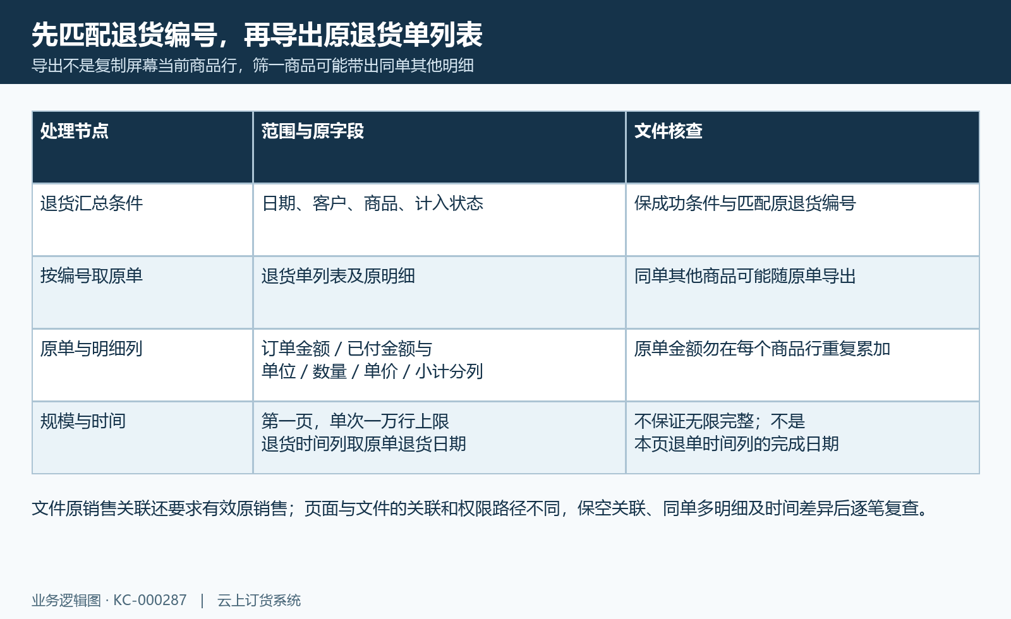Click the cell 保成功条件与匹配原退货编号
The image size is (1011, 619).
[802, 220]
